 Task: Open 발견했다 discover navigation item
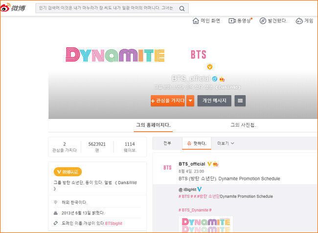273,21
